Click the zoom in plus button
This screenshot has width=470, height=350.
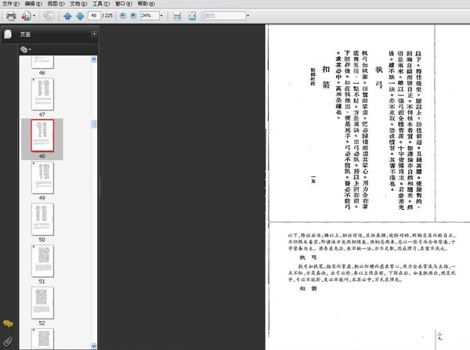coord(133,16)
